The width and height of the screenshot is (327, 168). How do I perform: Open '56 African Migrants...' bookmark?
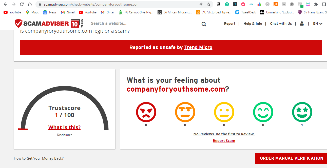point(175,12)
